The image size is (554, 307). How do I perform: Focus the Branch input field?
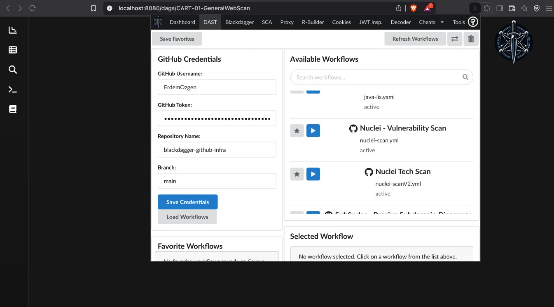point(217,181)
